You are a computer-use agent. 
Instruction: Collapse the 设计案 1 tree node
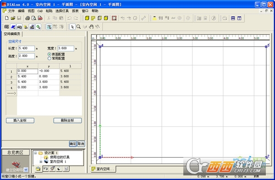click(35, 153)
